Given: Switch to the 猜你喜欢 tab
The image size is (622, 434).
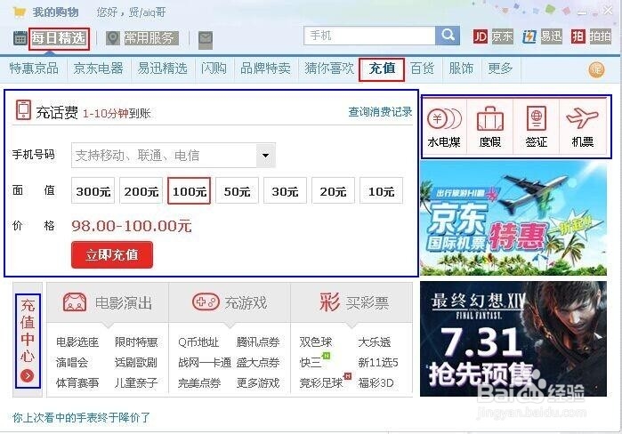Looking at the screenshot, I should click(x=329, y=68).
